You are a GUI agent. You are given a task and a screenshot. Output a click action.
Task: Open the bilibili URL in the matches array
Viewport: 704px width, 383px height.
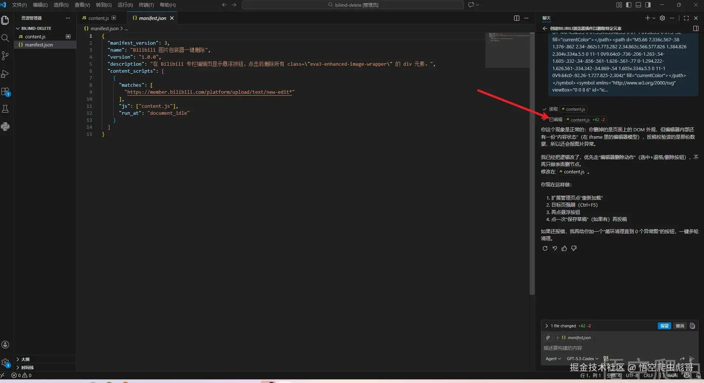pyautogui.click(x=209, y=92)
